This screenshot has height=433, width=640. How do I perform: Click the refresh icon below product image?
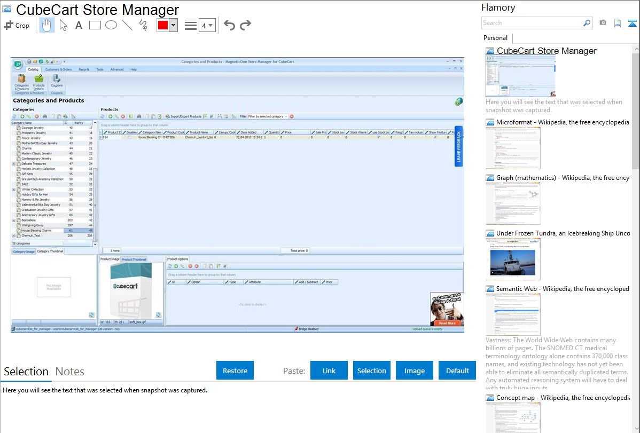[x=158, y=315]
